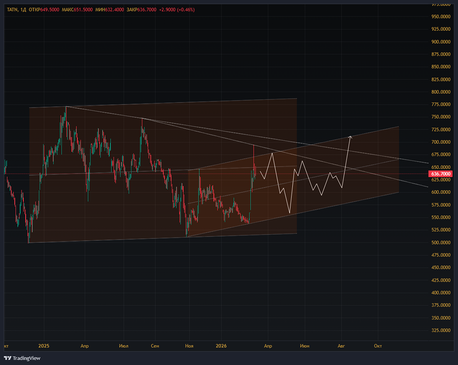Click the 550.0000 price axis label

[x=441, y=217]
